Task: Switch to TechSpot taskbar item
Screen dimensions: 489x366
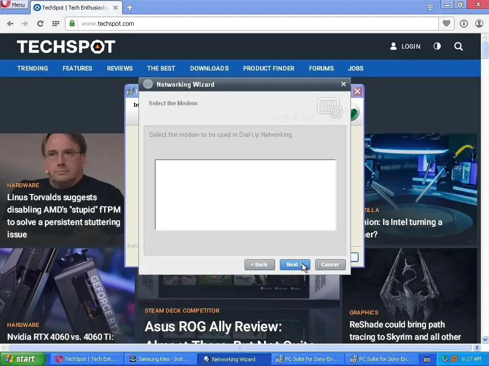Action: (x=86, y=359)
